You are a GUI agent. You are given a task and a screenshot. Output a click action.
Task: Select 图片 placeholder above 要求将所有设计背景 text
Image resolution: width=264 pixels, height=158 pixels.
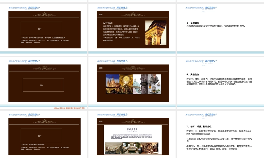(x=41, y=28)
